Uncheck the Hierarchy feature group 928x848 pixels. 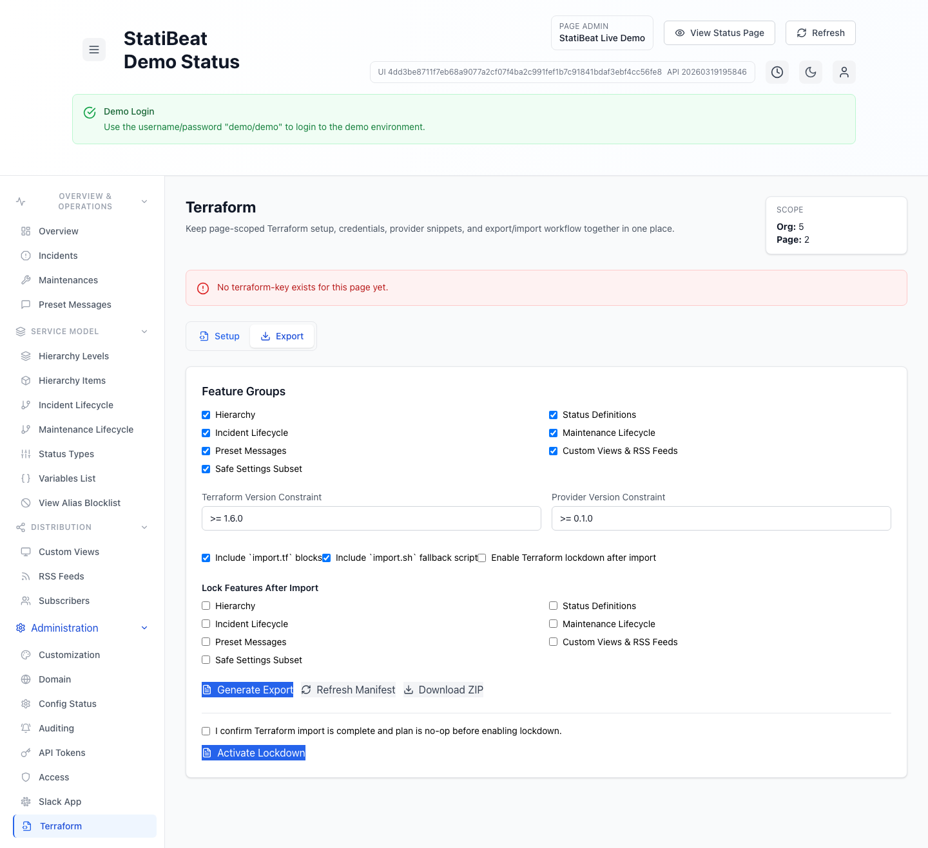pyautogui.click(x=206, y=415)
